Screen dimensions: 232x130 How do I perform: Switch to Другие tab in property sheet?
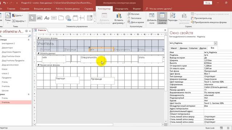[x=203, y=48]
